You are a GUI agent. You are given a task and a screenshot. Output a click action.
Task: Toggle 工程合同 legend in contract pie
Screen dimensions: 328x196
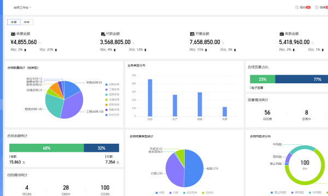(112, 89)
